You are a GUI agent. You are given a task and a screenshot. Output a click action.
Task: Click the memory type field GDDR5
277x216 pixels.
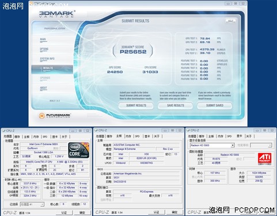tap(259, 177)
